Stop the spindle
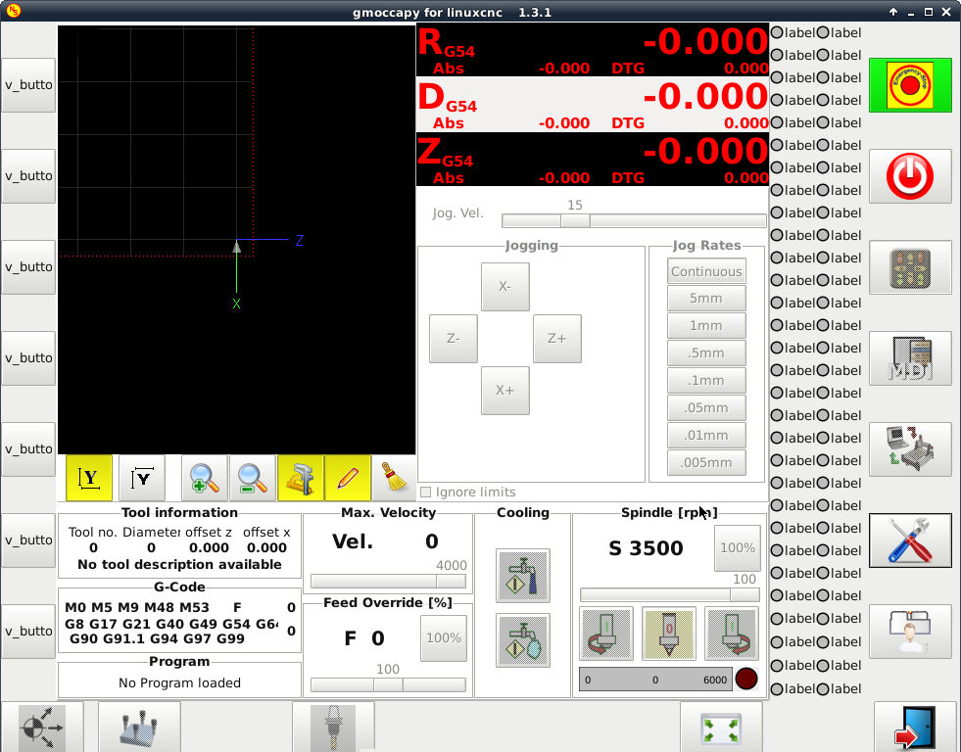The image size is (961, 752). pyautogui.click(x=669, y=634)
